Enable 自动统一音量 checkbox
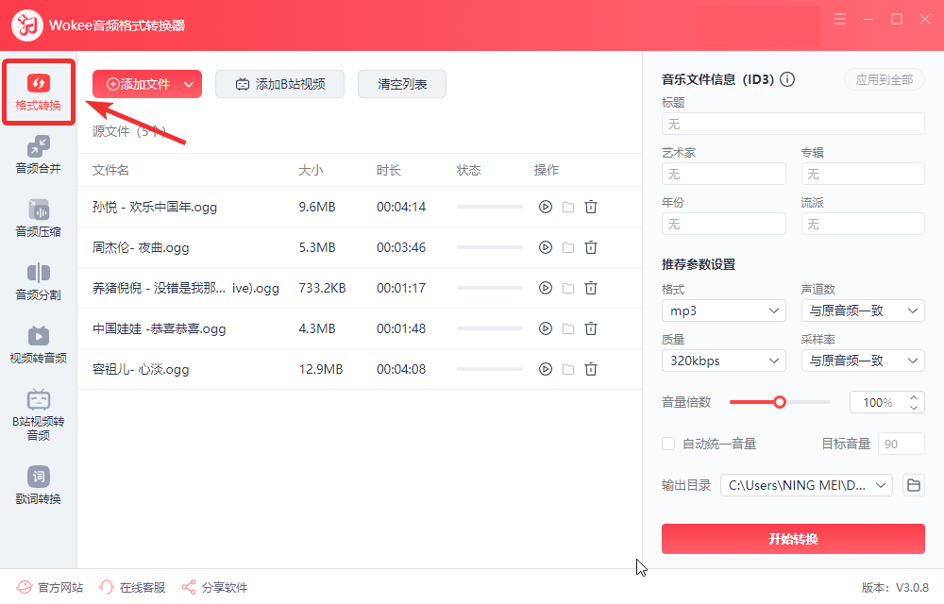944x604 pixels. click(668, 444)
